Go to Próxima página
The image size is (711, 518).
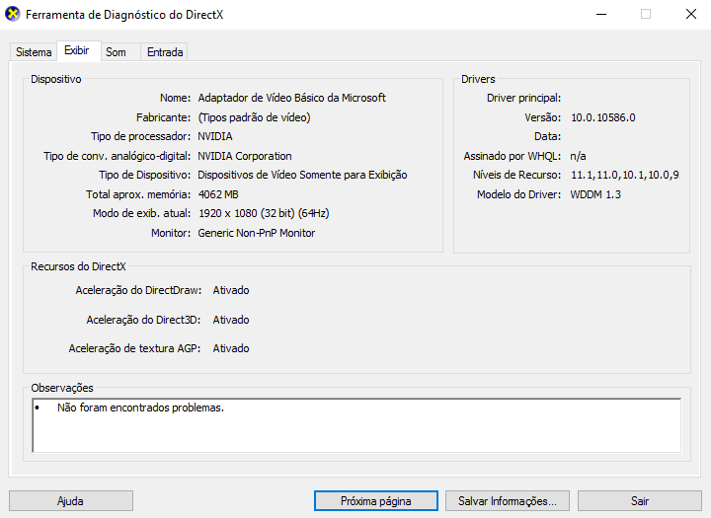coord(376,501)
